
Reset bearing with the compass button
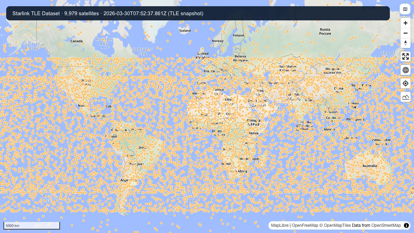click(405, 43)
